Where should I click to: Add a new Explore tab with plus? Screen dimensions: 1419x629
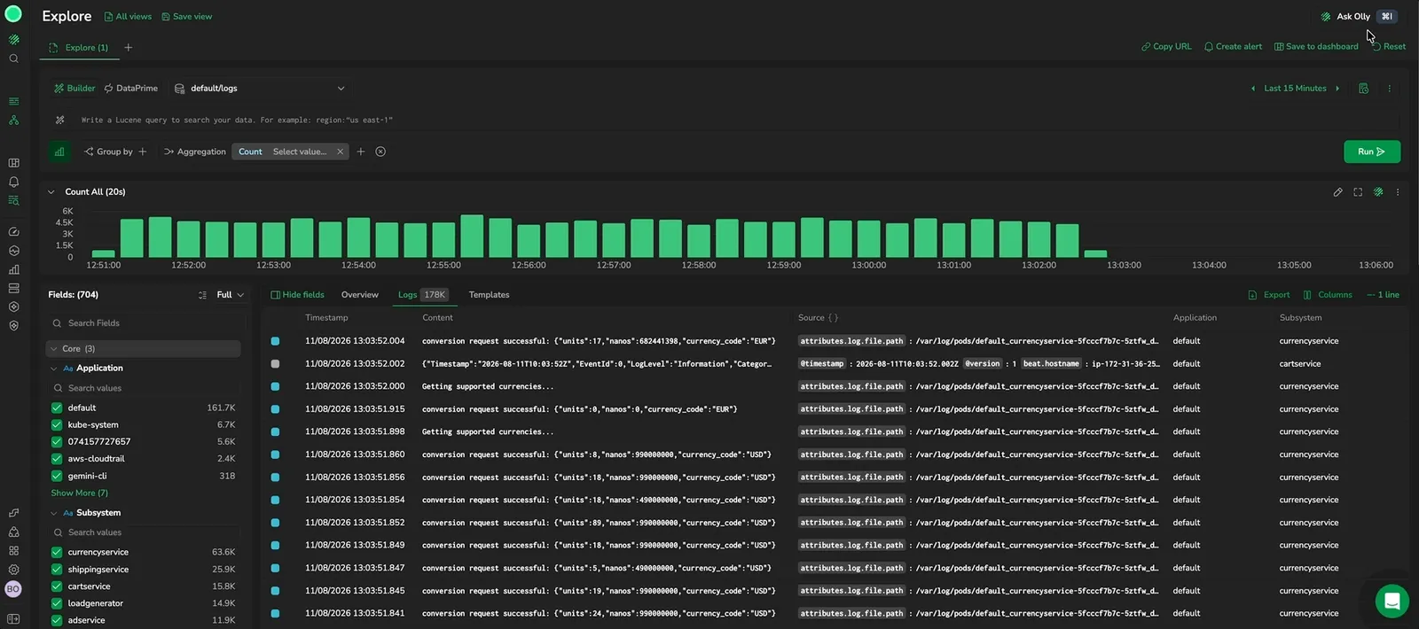tap(128, 48)
